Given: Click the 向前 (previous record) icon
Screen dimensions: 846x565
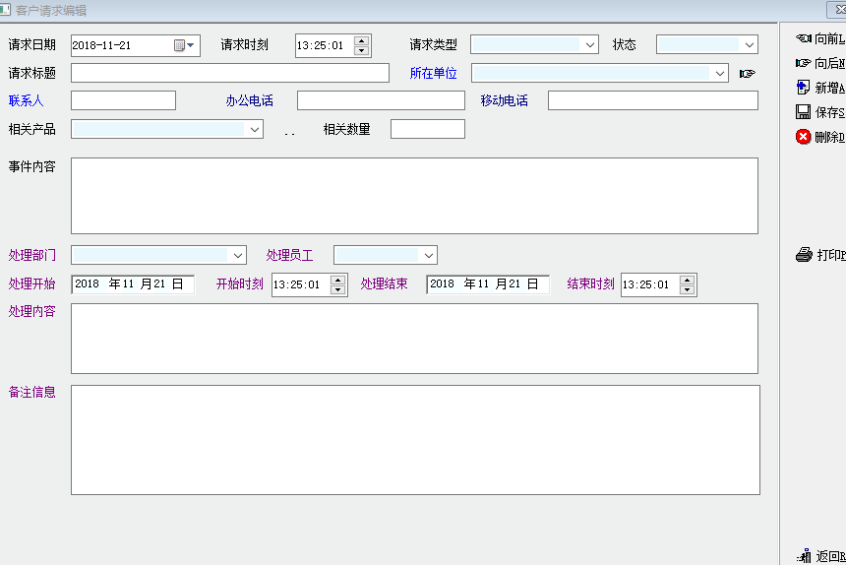Looking at the screenshot, I should (x=803, y=38).
